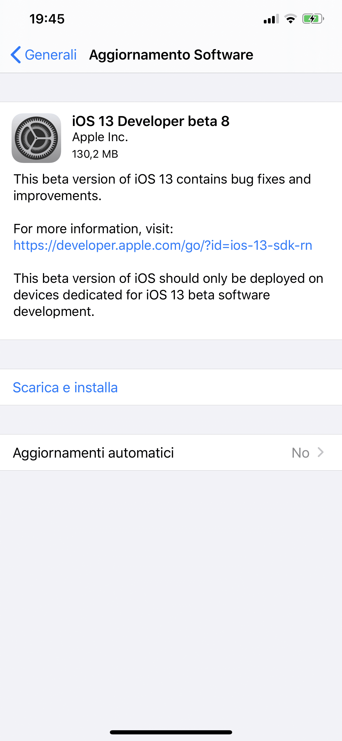Open Aggiornamenti automatici settings
This screenshot has height=741, width=342.
171,452
